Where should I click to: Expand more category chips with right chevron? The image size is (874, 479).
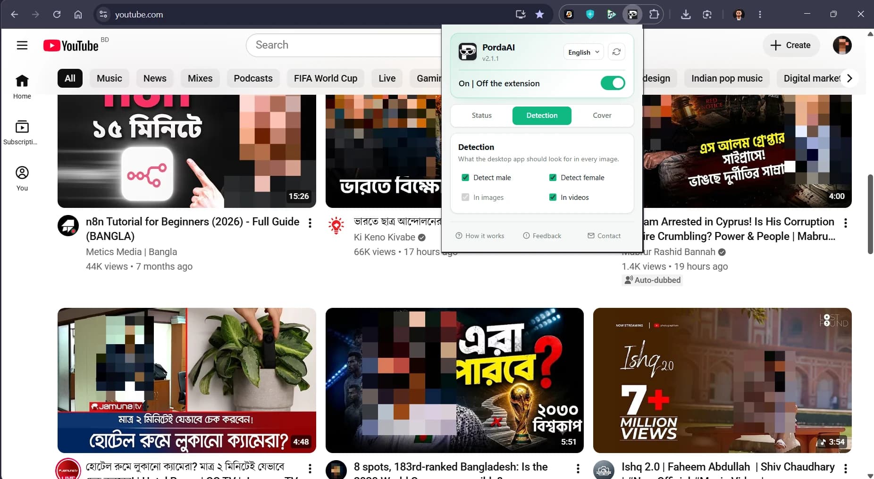(849, 78)
